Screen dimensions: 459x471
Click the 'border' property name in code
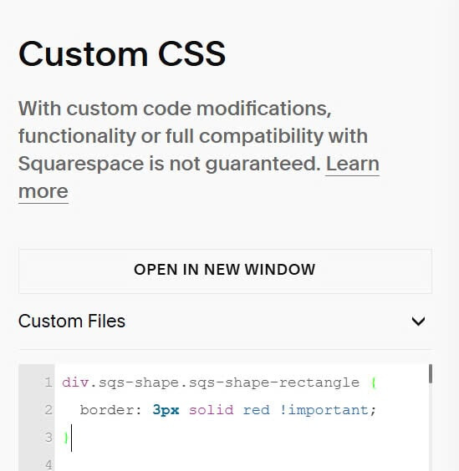point(107,410)
